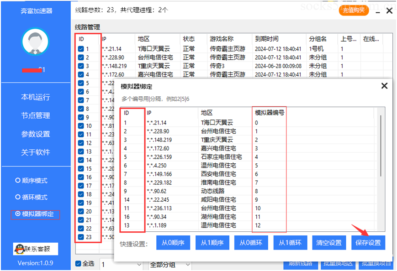Viewport: 397px width, 271px height.
Task: Select the 循环模式 radio option
Action: [x=18, y=197]
